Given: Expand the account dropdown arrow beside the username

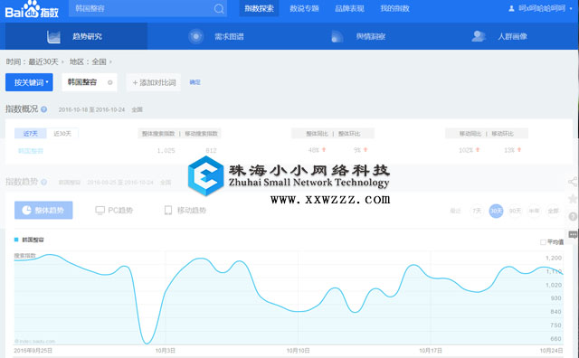Looking at the screenshot, I should [572, 8].
